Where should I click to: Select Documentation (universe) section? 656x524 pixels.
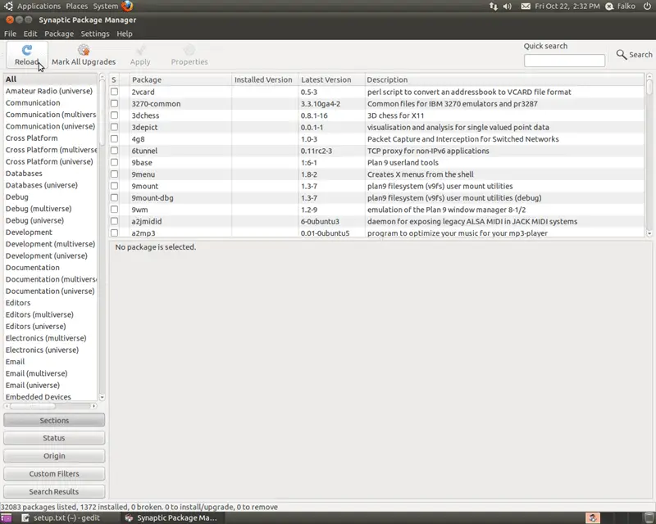click(50, 291)
